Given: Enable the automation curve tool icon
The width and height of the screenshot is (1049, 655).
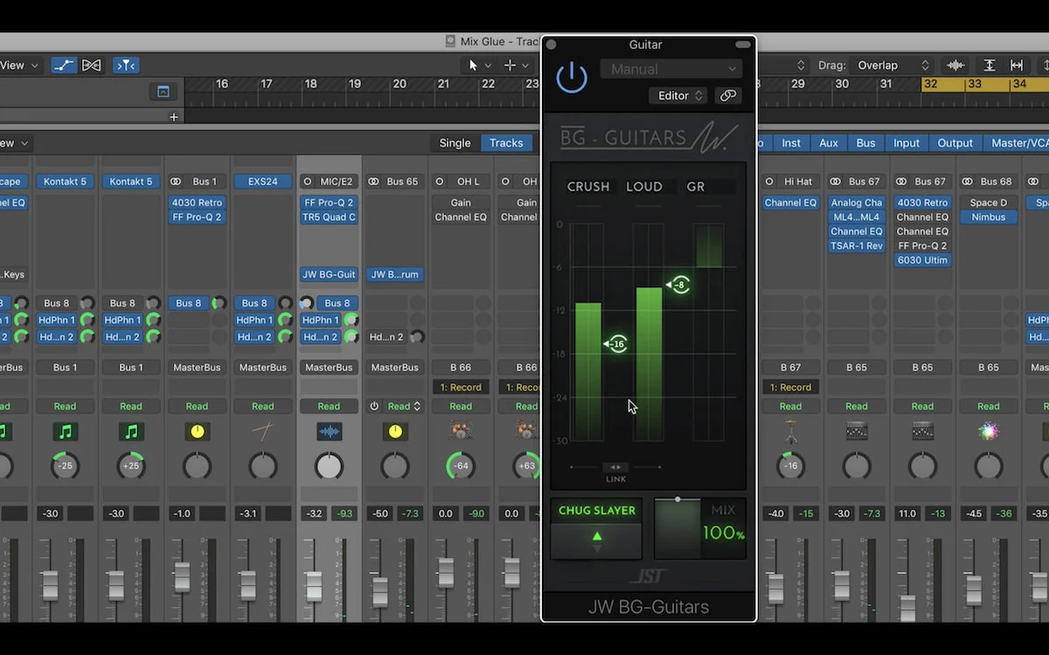Looking at the screenshot, I should tap(63, 65).
